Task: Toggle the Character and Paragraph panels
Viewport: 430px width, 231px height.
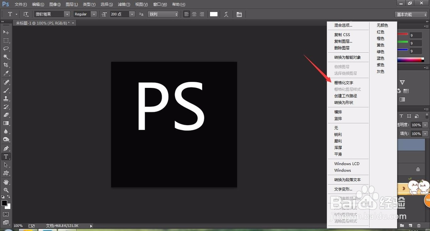Action: click(x=239, y=14)
